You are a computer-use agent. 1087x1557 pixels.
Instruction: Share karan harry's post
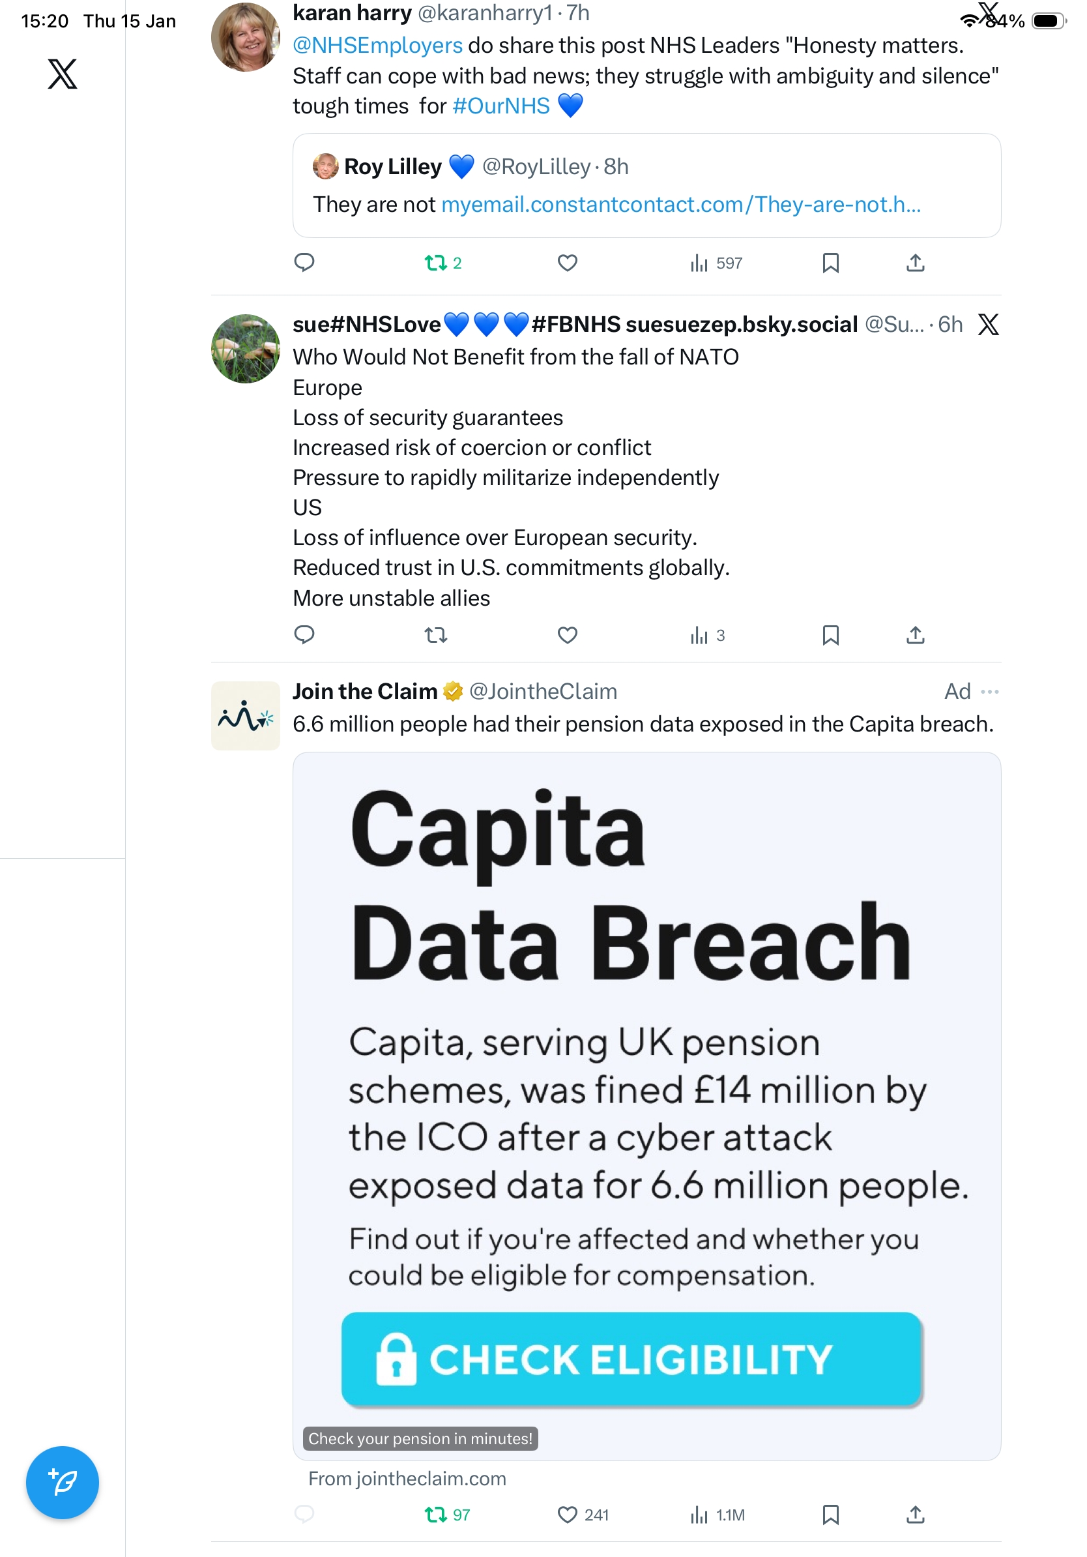(x=915, y=263)
